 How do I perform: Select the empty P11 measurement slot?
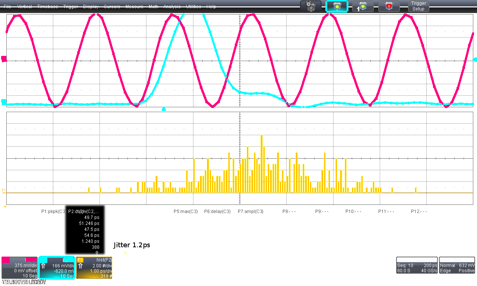(x=386, y=212)
